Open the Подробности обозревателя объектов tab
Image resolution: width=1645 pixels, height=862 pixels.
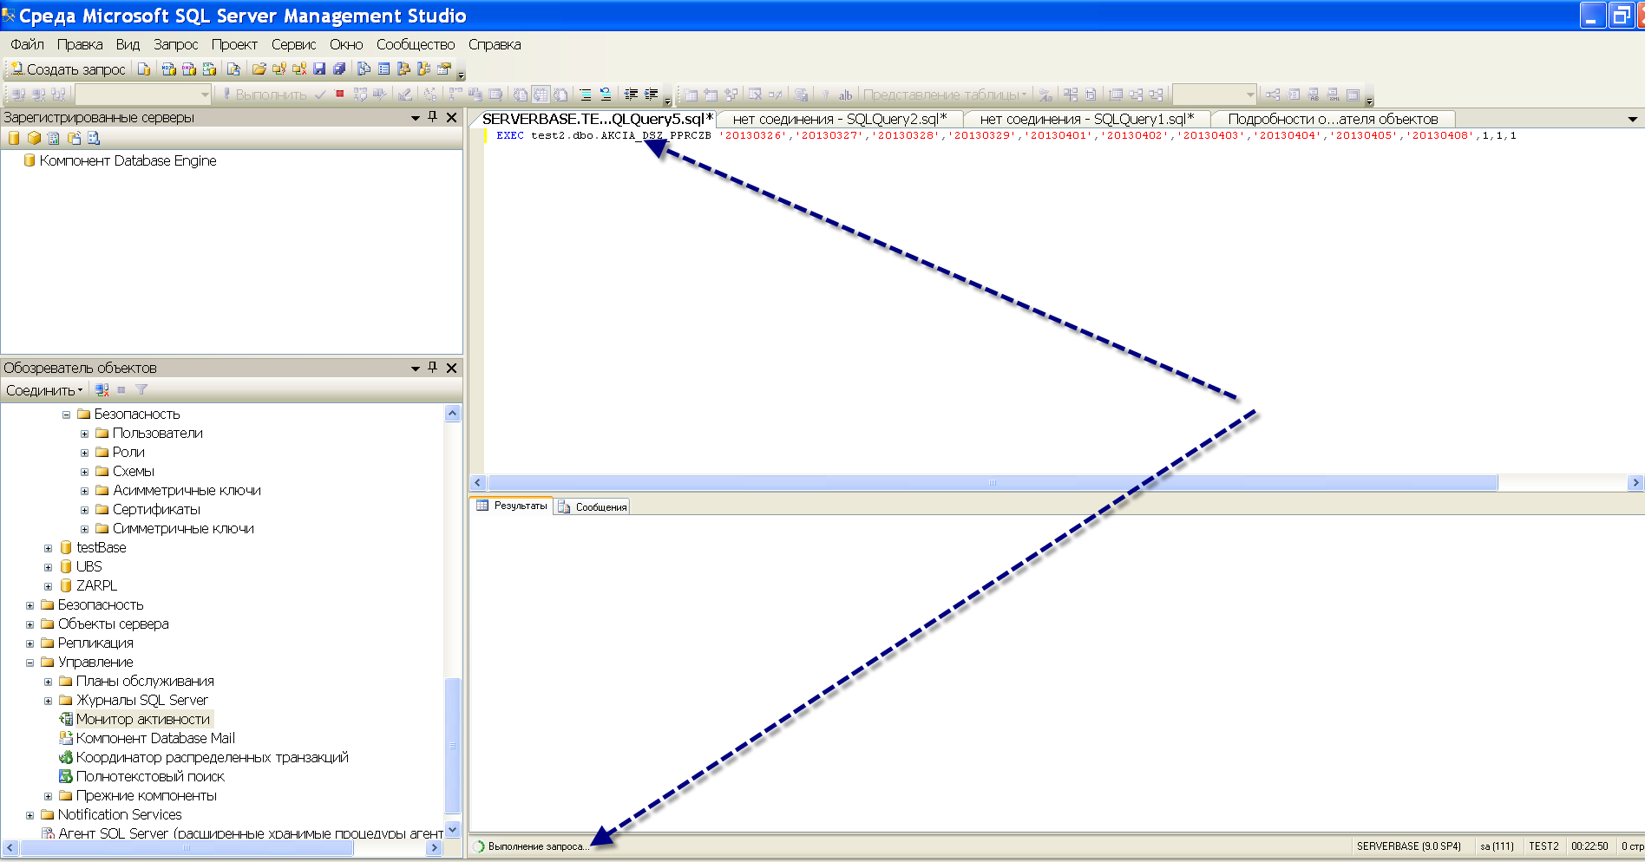coord(1333,119)
